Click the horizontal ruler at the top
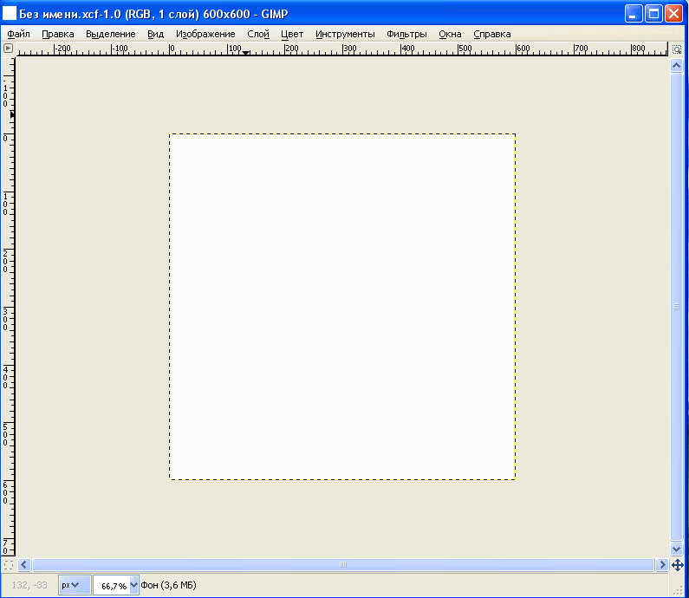Screen dimensions: 689x598 click(x=341, y=49)
